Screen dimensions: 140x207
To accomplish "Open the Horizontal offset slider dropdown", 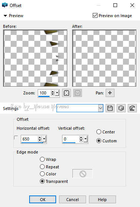I will tap(44, 139).
